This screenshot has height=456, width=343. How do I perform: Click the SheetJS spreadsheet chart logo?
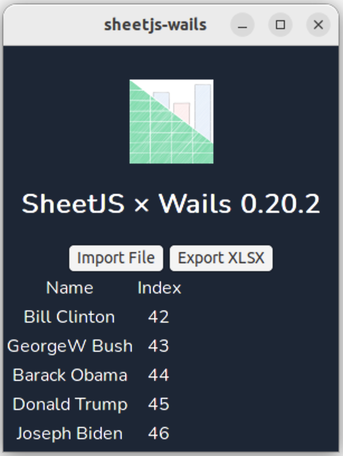click(171, 122)
